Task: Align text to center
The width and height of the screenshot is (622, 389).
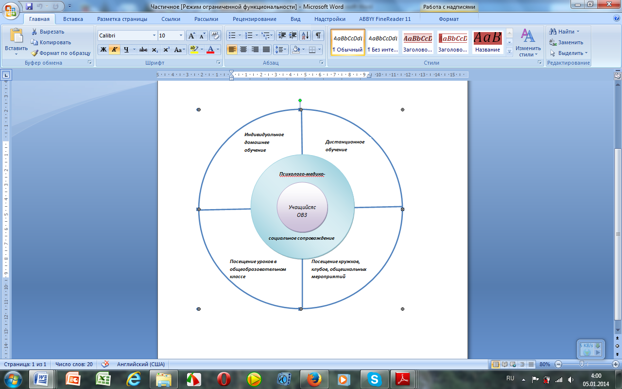Action: (x=243, y=50)
